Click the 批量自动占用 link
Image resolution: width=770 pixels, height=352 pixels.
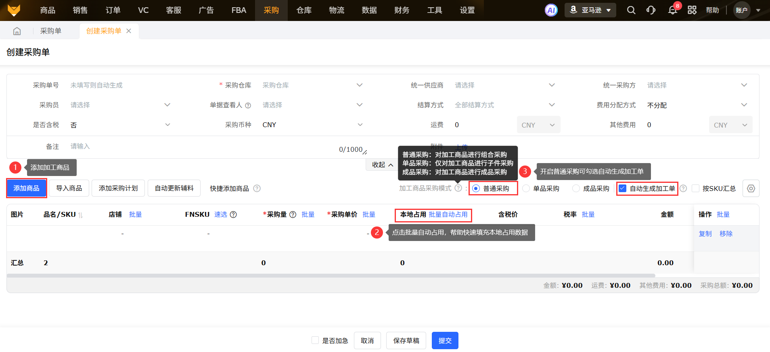[448, 214]
